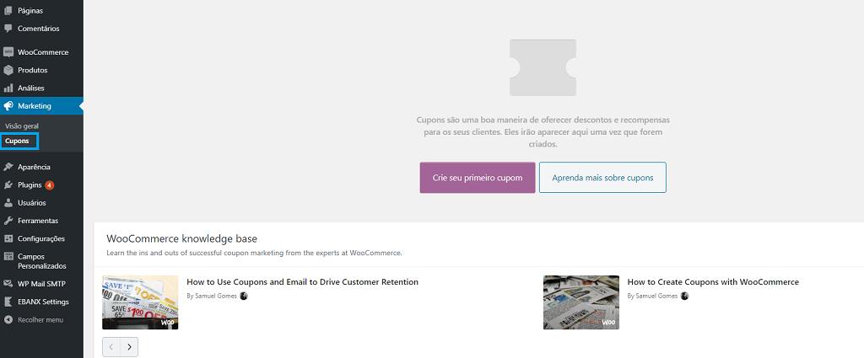The image size is (864, 358).
Task: Click Aprenda mais sobre cupons button
Action: 602,178
